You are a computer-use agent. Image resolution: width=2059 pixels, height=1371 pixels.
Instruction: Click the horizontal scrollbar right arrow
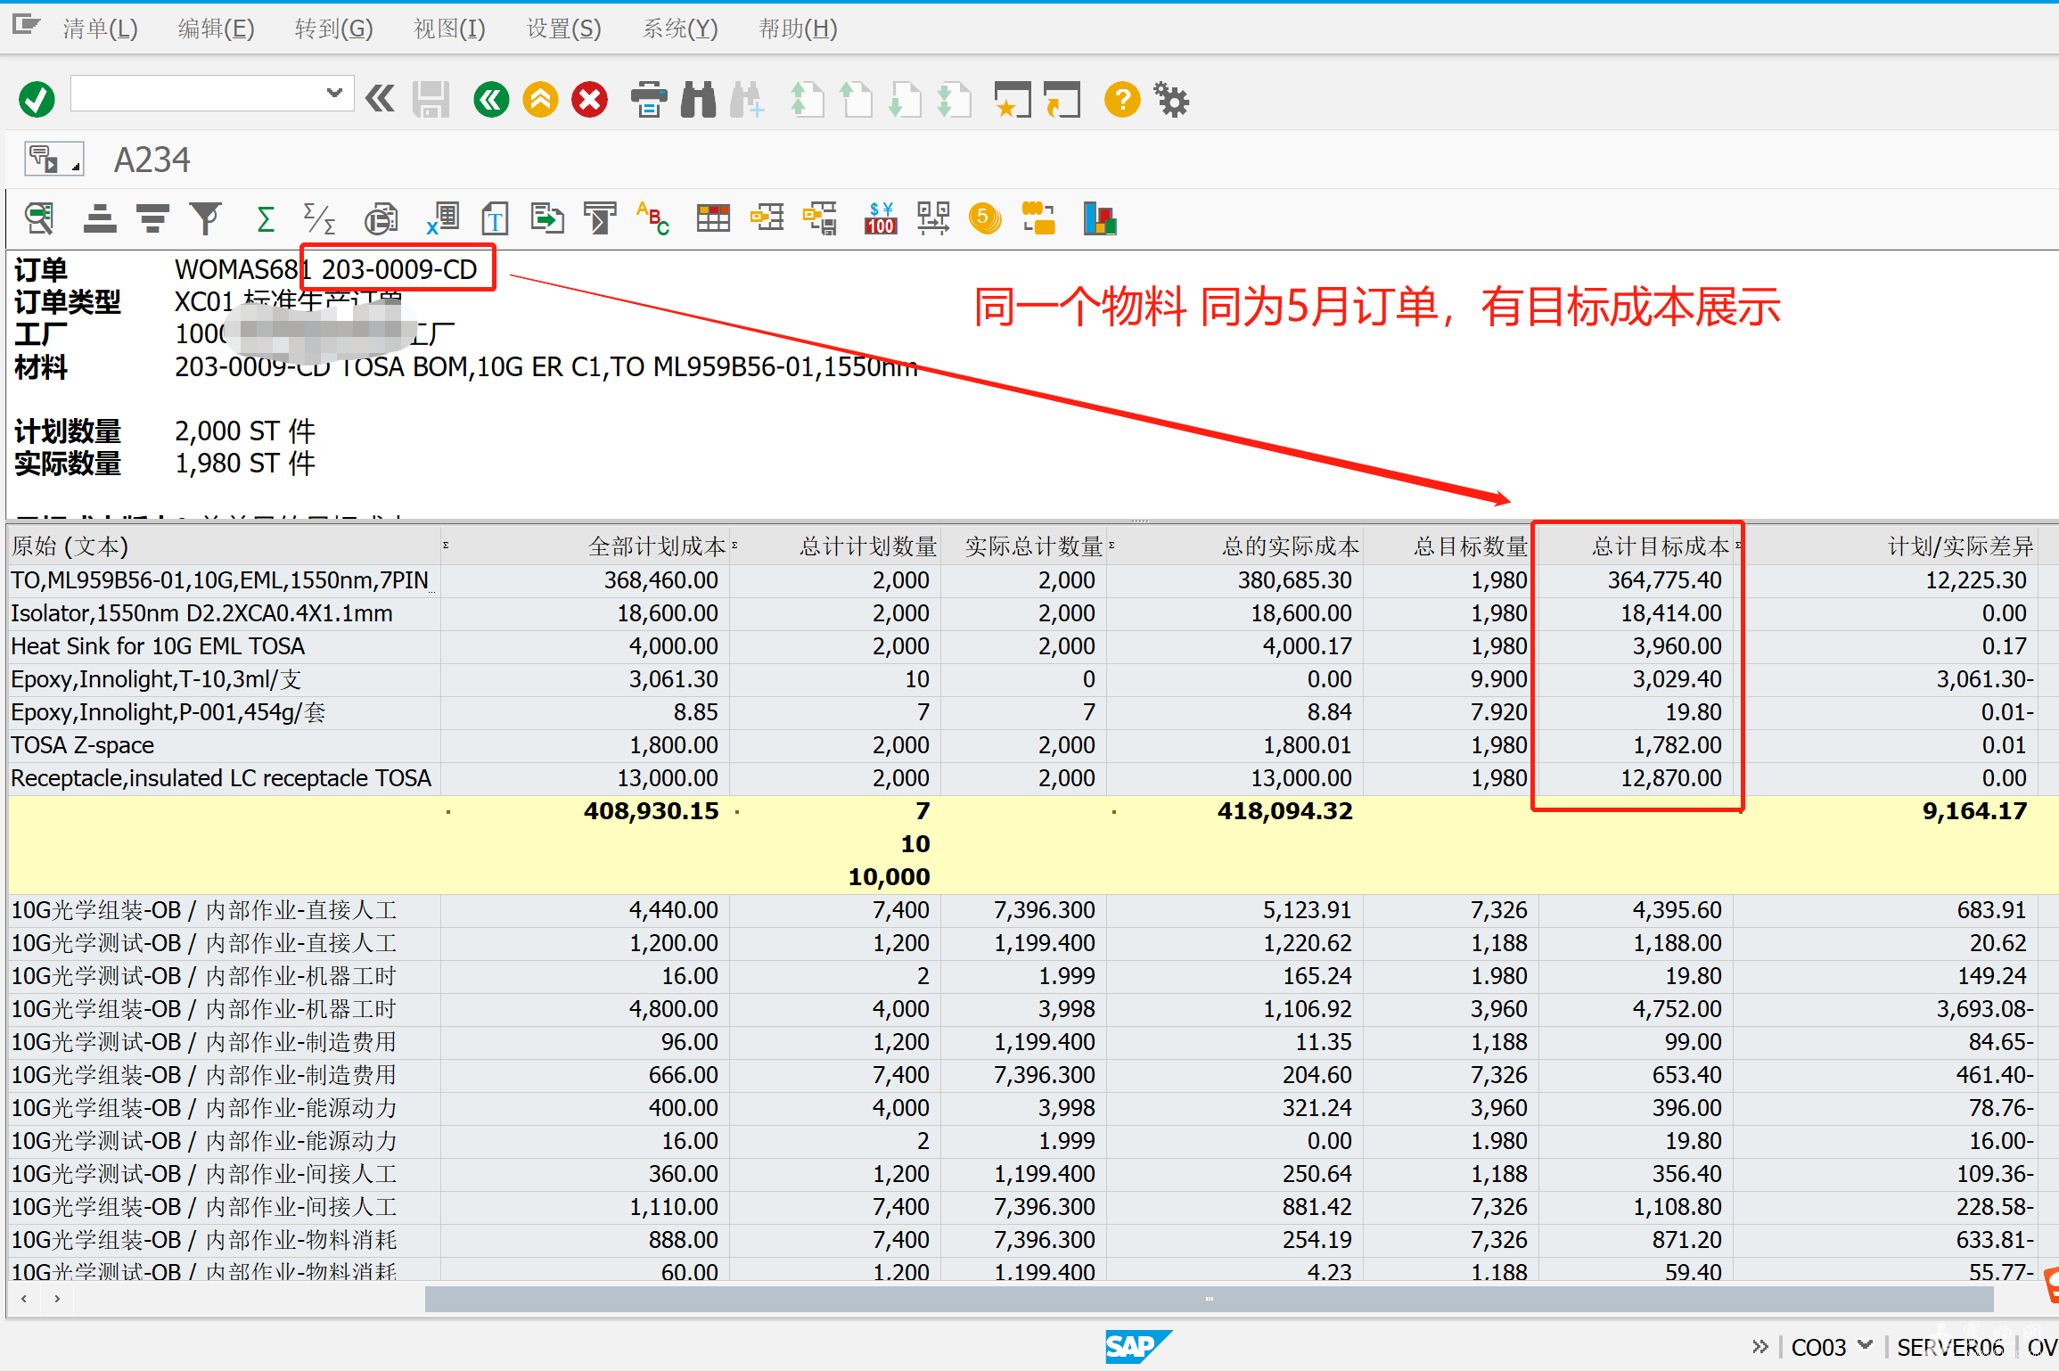[x=57, y=1299]
